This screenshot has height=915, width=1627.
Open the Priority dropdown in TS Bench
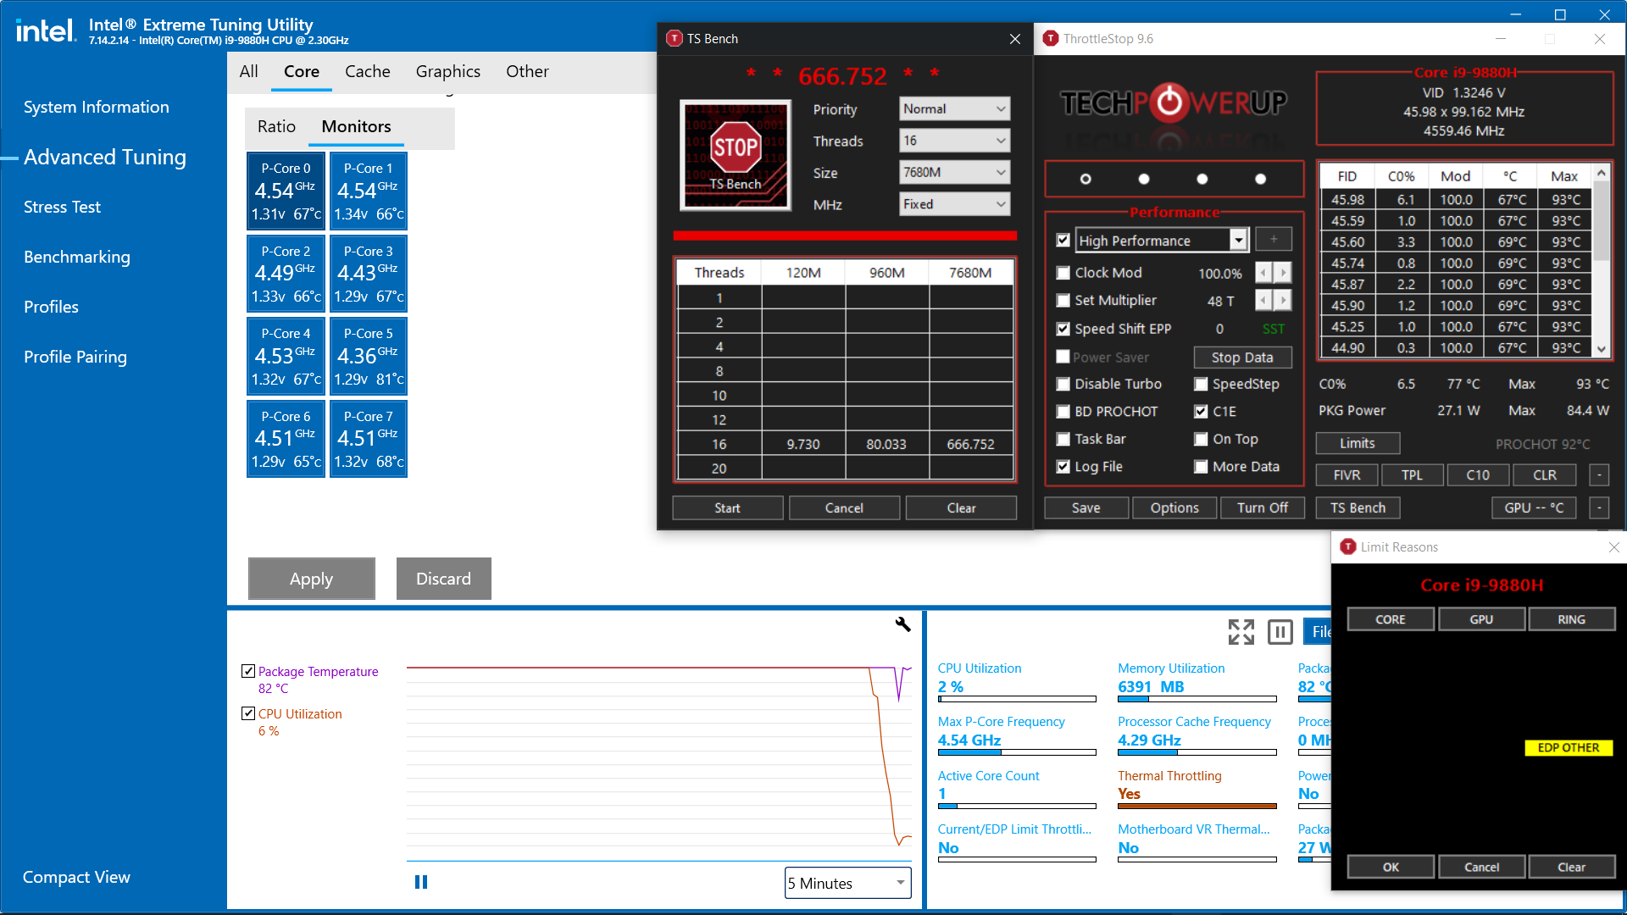click(x=955, y=108)
